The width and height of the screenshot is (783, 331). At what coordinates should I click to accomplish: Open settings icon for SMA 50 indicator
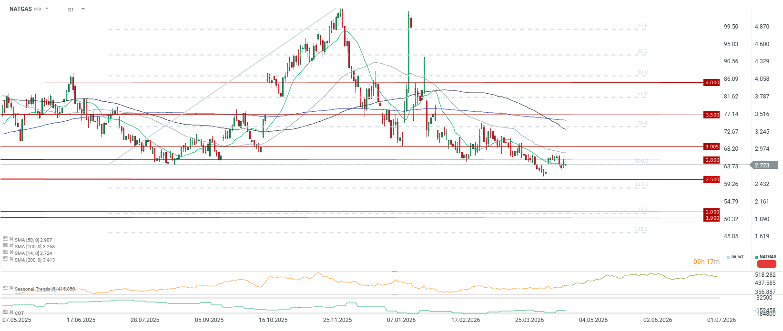click(x=5, y=239)
